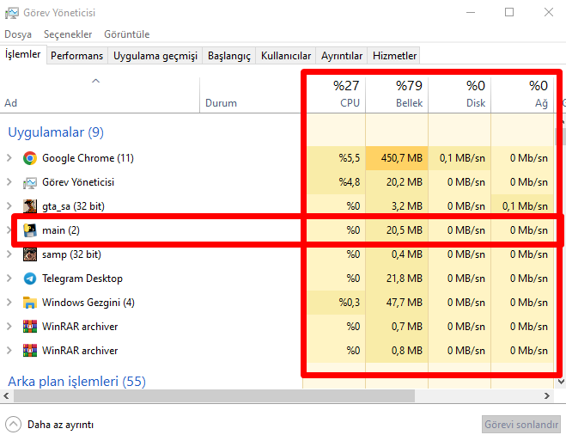Click the horizontal scrollbar thumb
Screen dimensions: 566x441
(215, 395)
